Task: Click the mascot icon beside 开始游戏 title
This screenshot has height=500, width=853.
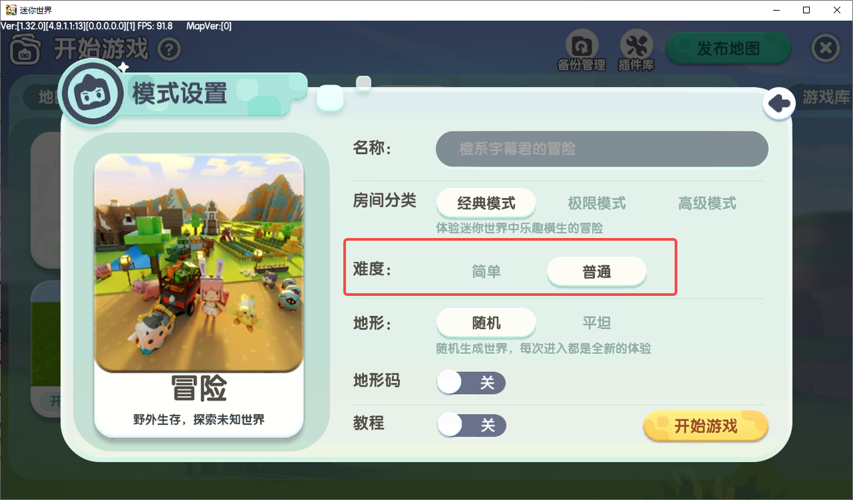Action: click(x=26, y=49)
